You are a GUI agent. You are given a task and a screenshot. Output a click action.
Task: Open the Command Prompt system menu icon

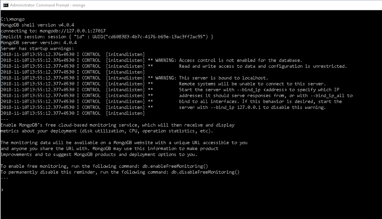point(5,5)
